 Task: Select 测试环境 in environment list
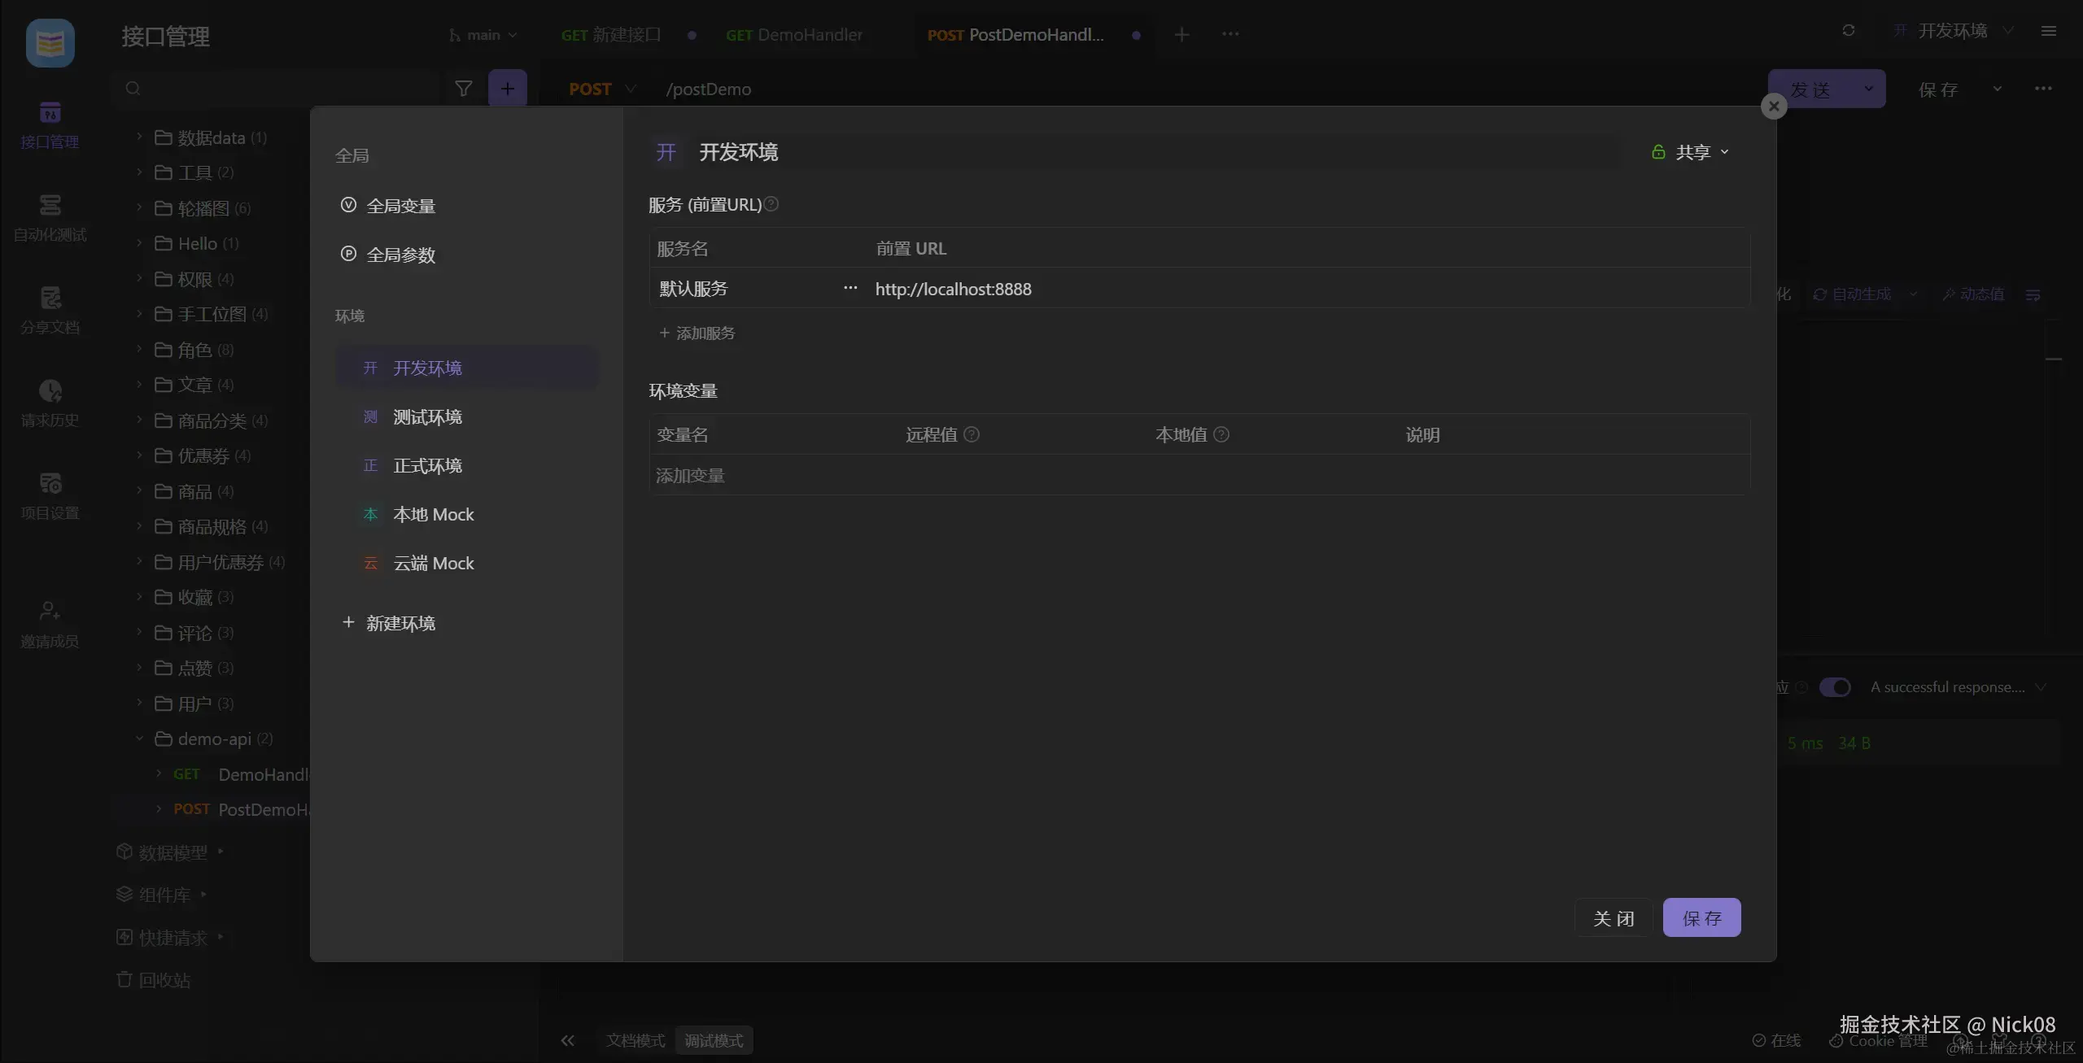coord(427,416)
